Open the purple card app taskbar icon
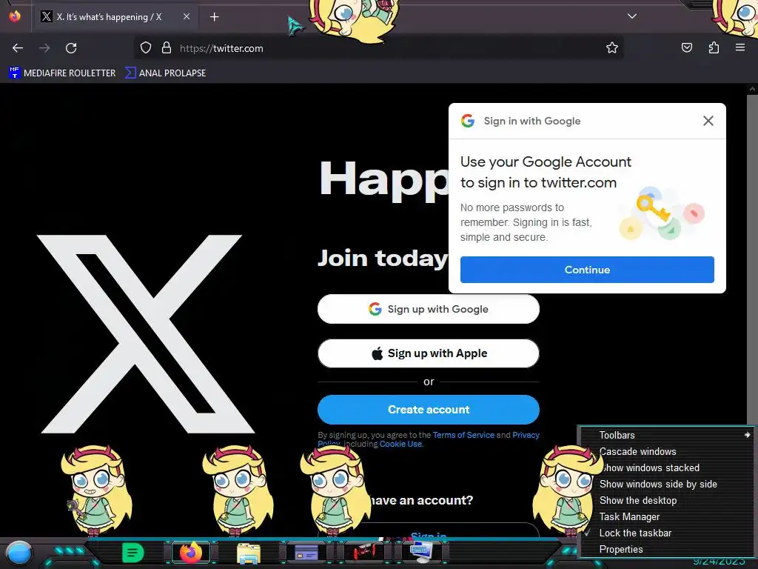Image resolution: width=758 pixels, height=569 pixels. point(306,552)
